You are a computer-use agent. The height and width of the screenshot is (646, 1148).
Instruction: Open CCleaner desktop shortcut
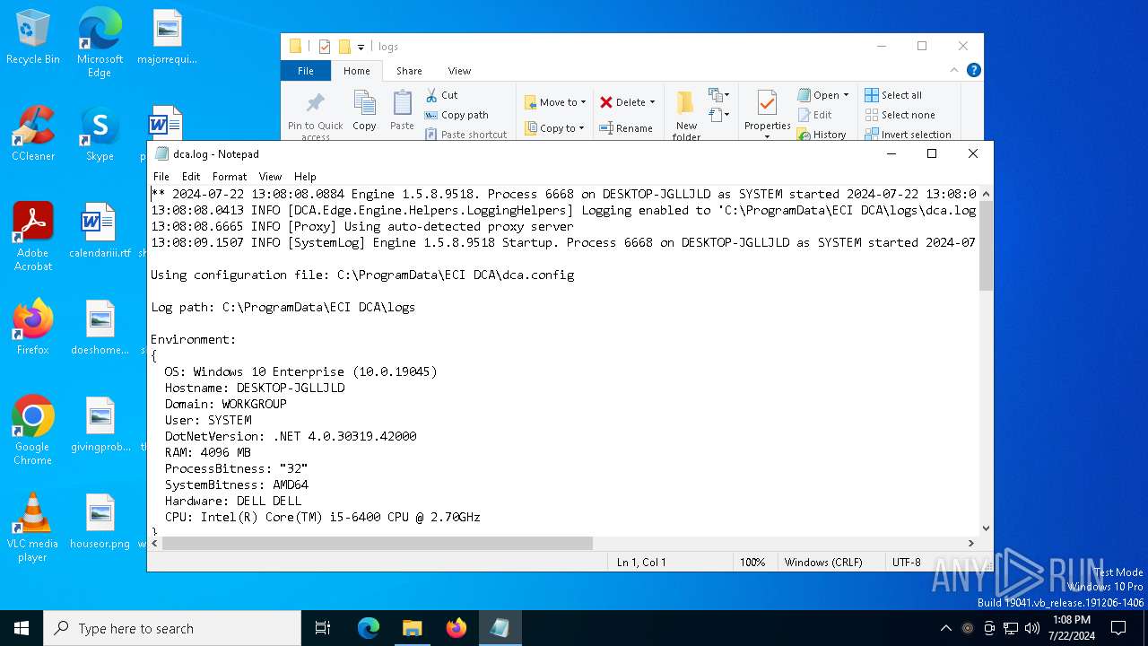(x=33, y=134)
